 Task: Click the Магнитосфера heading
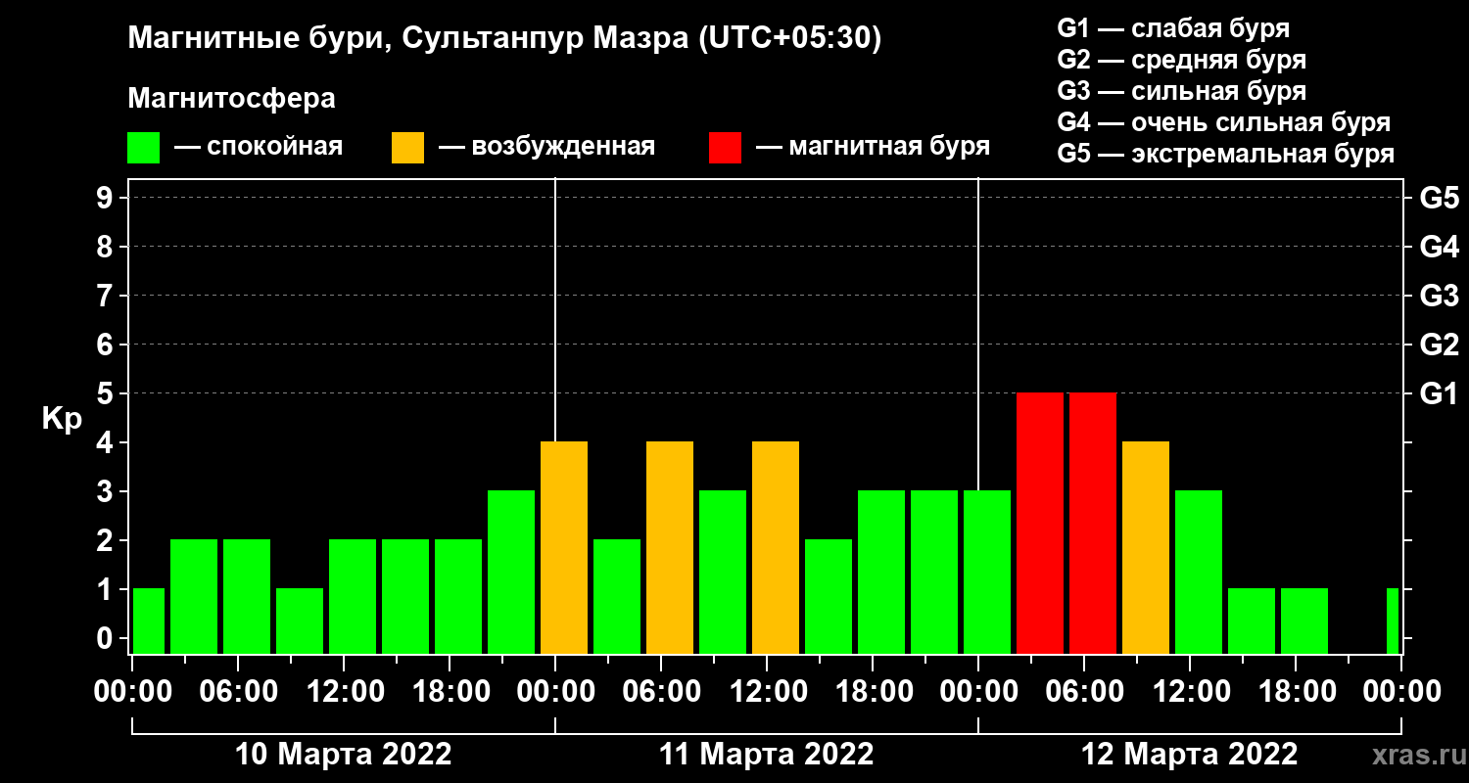pyautogui.click(x=231, y=99)
